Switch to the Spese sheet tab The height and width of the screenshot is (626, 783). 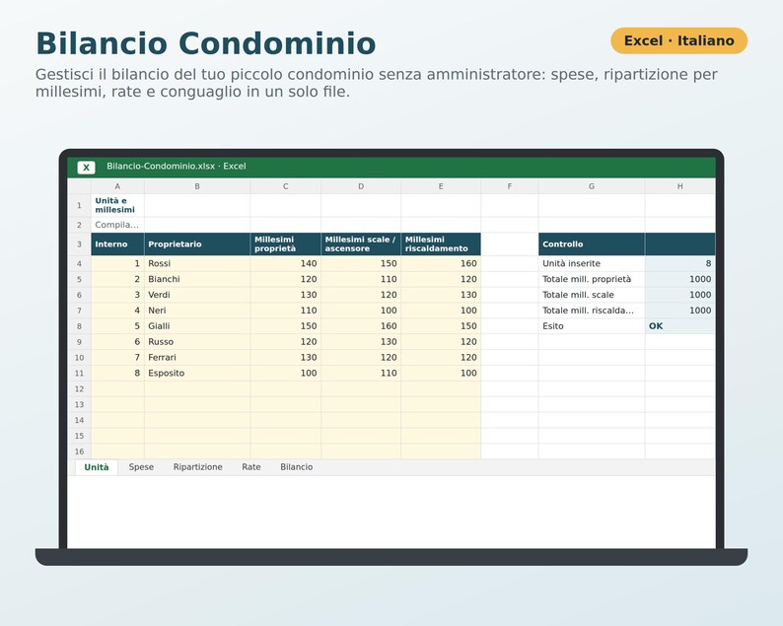click(x=141, y=467)
